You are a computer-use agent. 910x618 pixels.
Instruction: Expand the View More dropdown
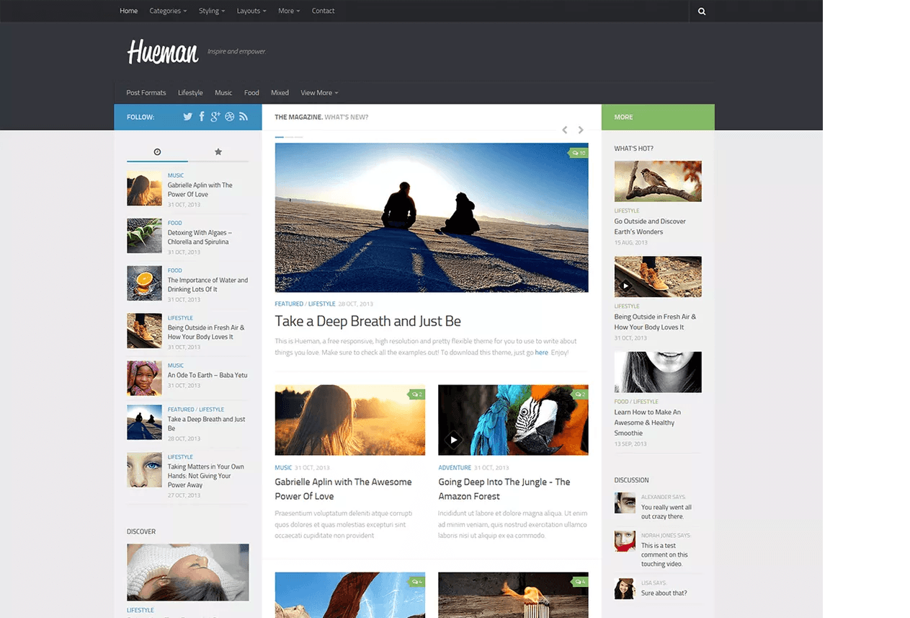pos(319,92)
